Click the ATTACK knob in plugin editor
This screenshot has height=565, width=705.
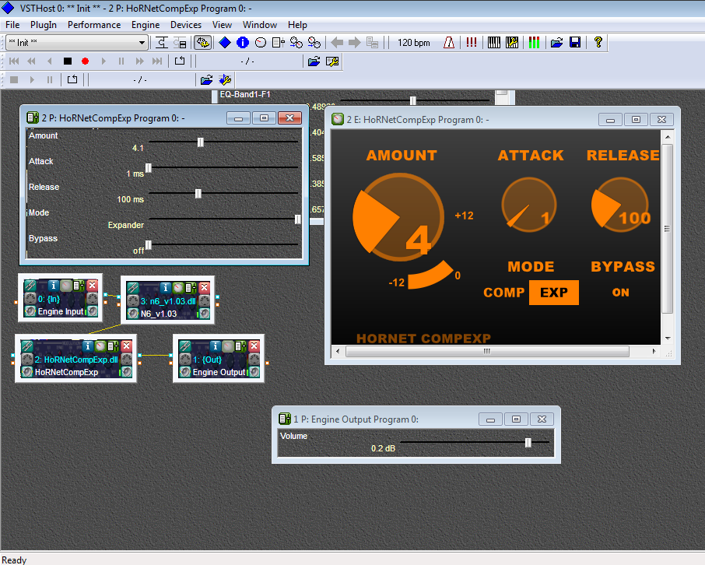529,205
